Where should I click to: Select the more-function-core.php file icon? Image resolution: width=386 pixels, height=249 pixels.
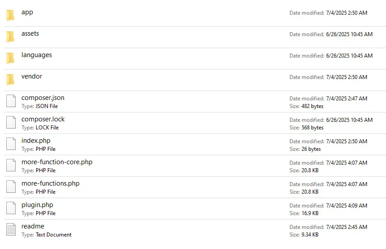pyautogui.click(x=11, y=166)
